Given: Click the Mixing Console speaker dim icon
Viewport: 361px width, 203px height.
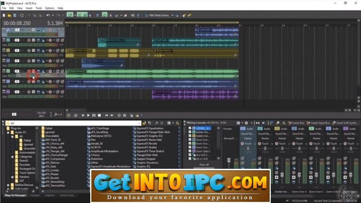Looking at the screenshot, I should (264, 123).
